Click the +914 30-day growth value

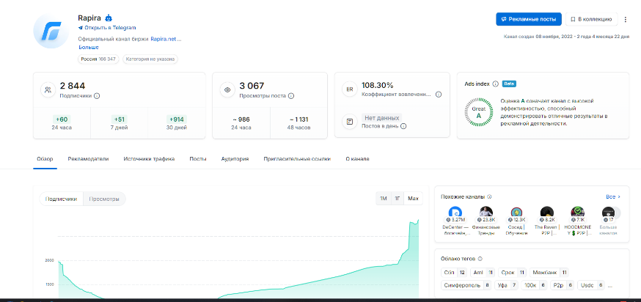tap(177, 119)
